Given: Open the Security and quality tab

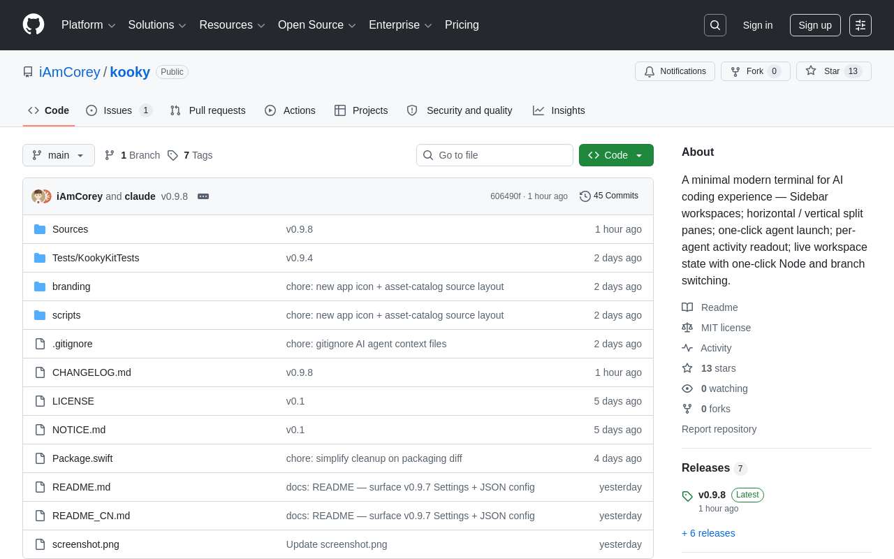Looking at the screenshot, I should click(x=460, y=110).
